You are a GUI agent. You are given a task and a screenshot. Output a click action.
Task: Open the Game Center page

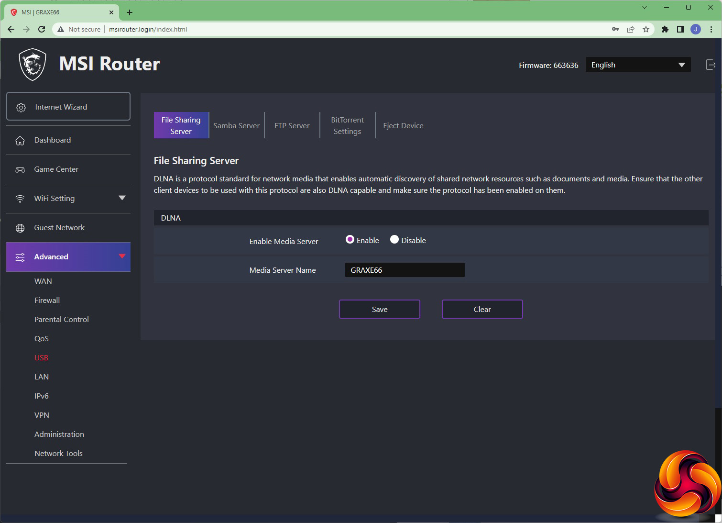pyautogui.click(x=68, y=169)
